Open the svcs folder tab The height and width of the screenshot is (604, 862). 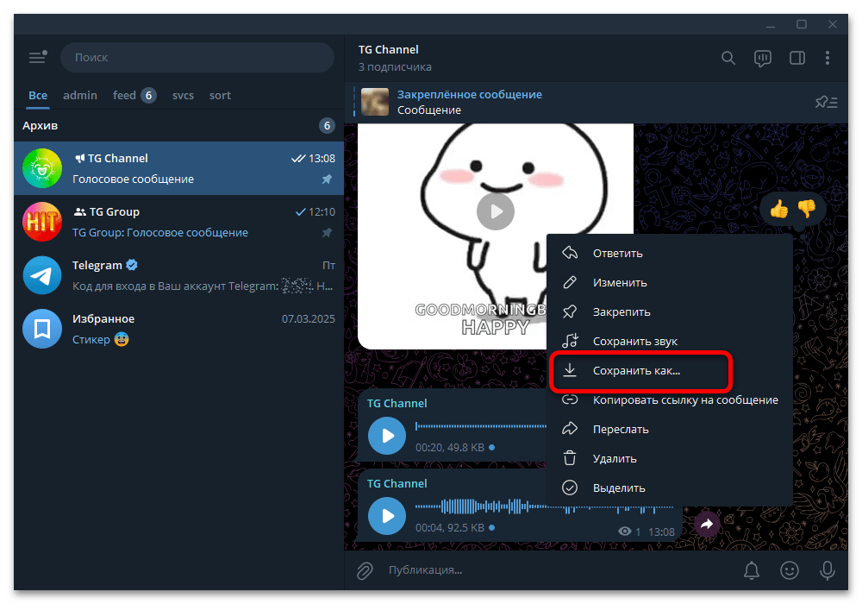(x=183, y=96)
